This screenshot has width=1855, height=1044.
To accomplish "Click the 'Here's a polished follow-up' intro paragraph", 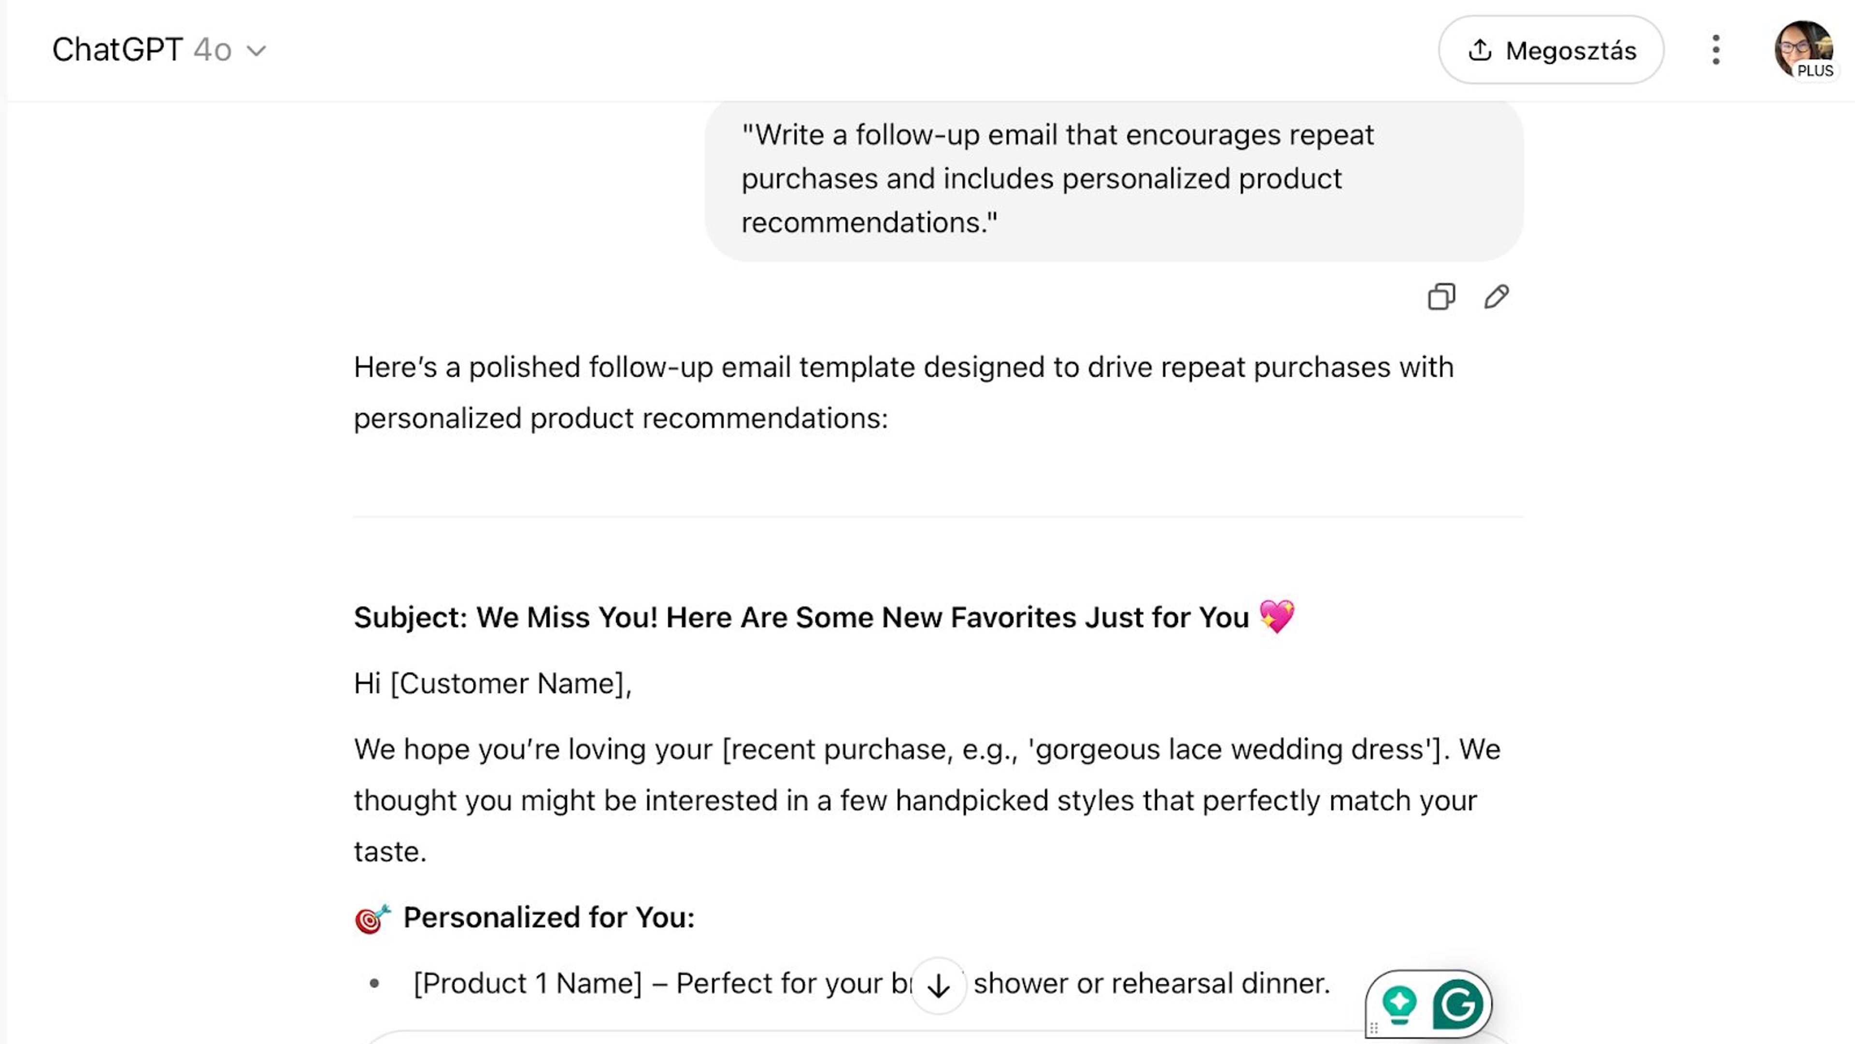I will tap(904, 393).
